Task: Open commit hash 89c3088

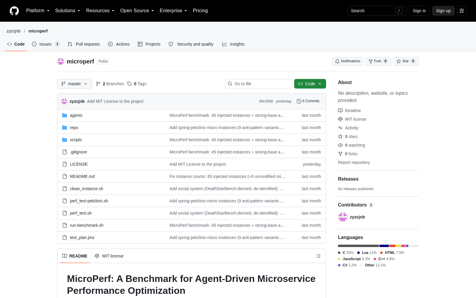Action: [266, 101]
